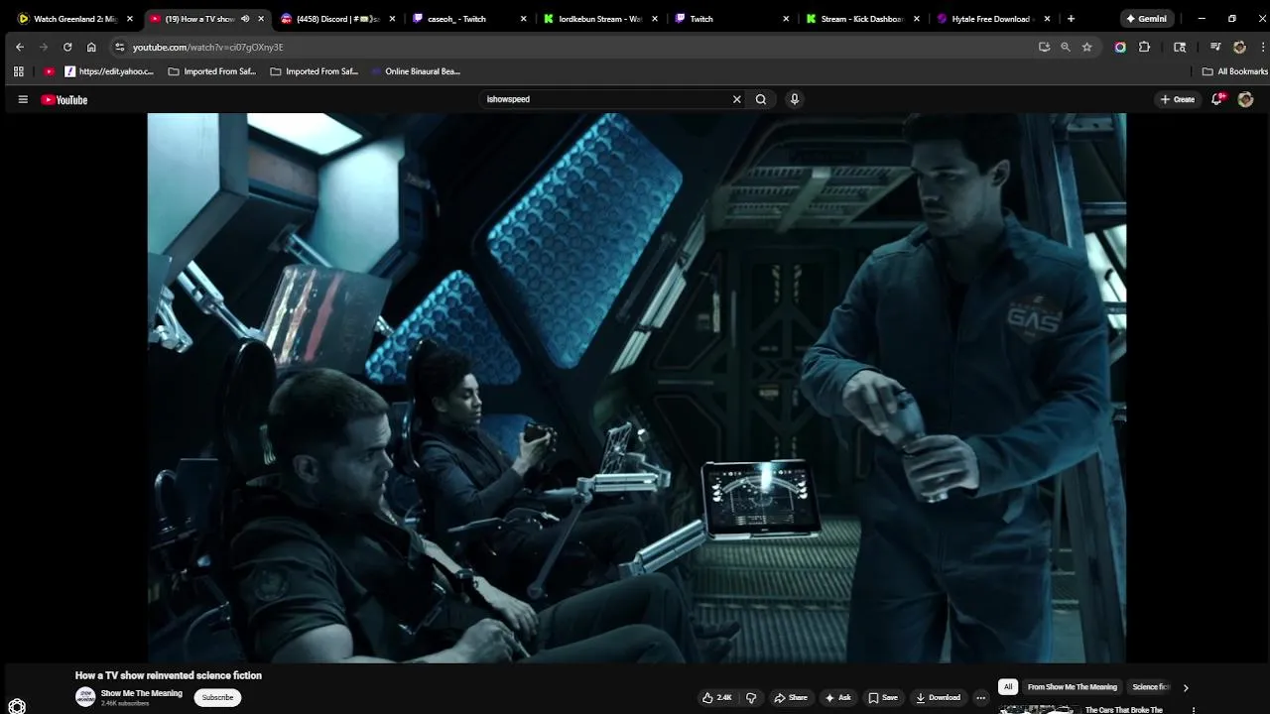This screenshot has width=1270, height=714.
Task: Clear the search box with the X
Action: pos(736,99)
